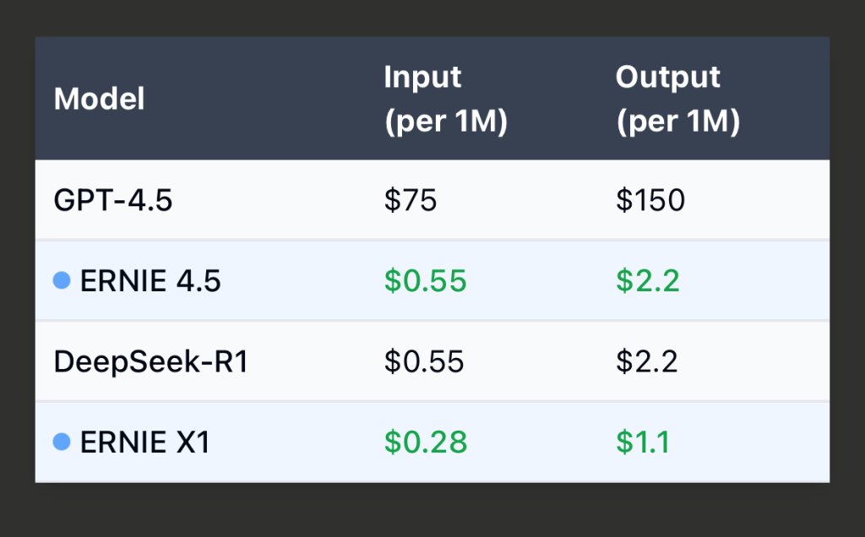Select the ERNIE X1 model name
865x537 pixels.
point(144,442)
